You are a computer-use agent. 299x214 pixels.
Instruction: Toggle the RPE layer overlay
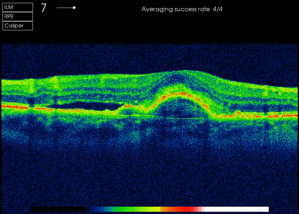(18, 17)
